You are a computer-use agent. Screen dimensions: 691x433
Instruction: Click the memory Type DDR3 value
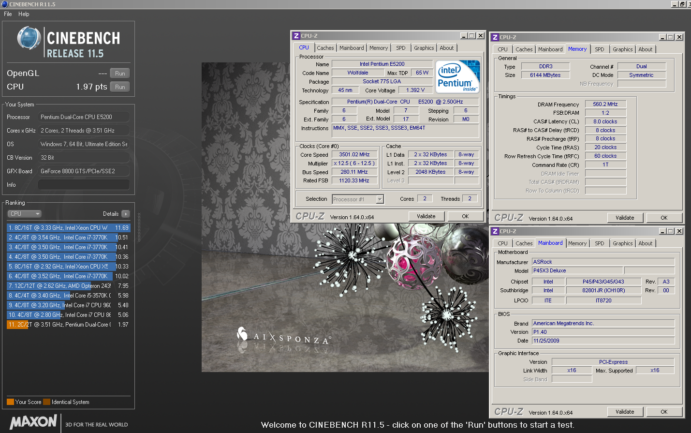coord(545,66)
